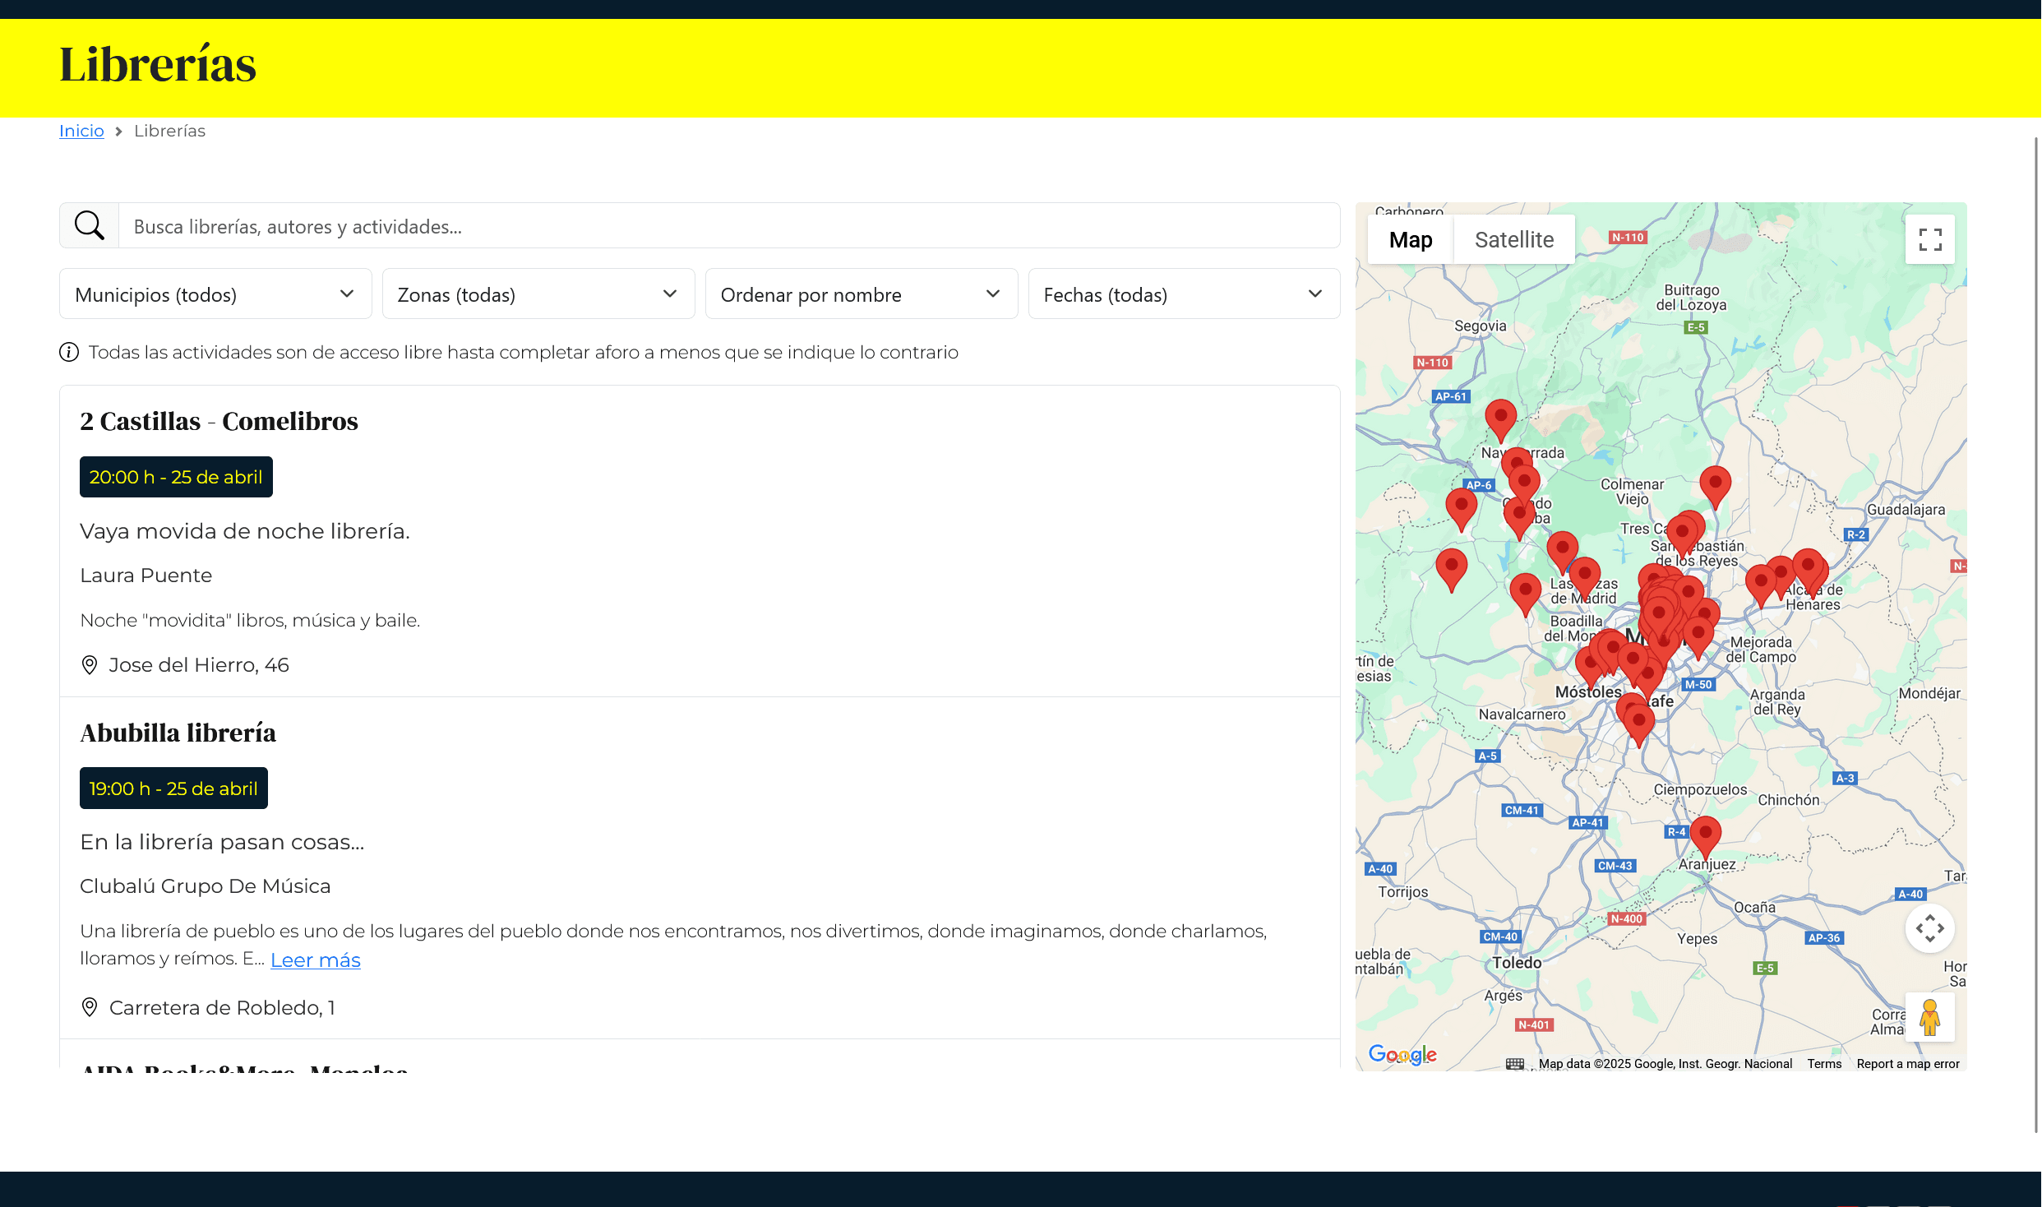Image resolution: width=2042 pixels, height=1207 pixels.
Task: Focus the bookstore search input field
Action: click(729, 226)
